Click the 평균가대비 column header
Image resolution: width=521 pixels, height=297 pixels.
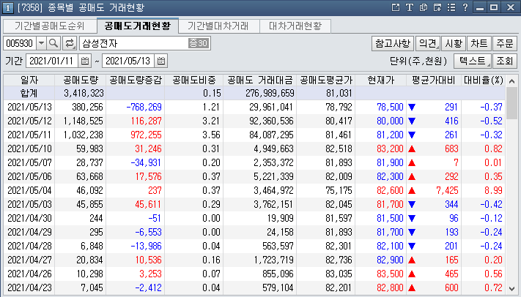click(x=434, y=80)
